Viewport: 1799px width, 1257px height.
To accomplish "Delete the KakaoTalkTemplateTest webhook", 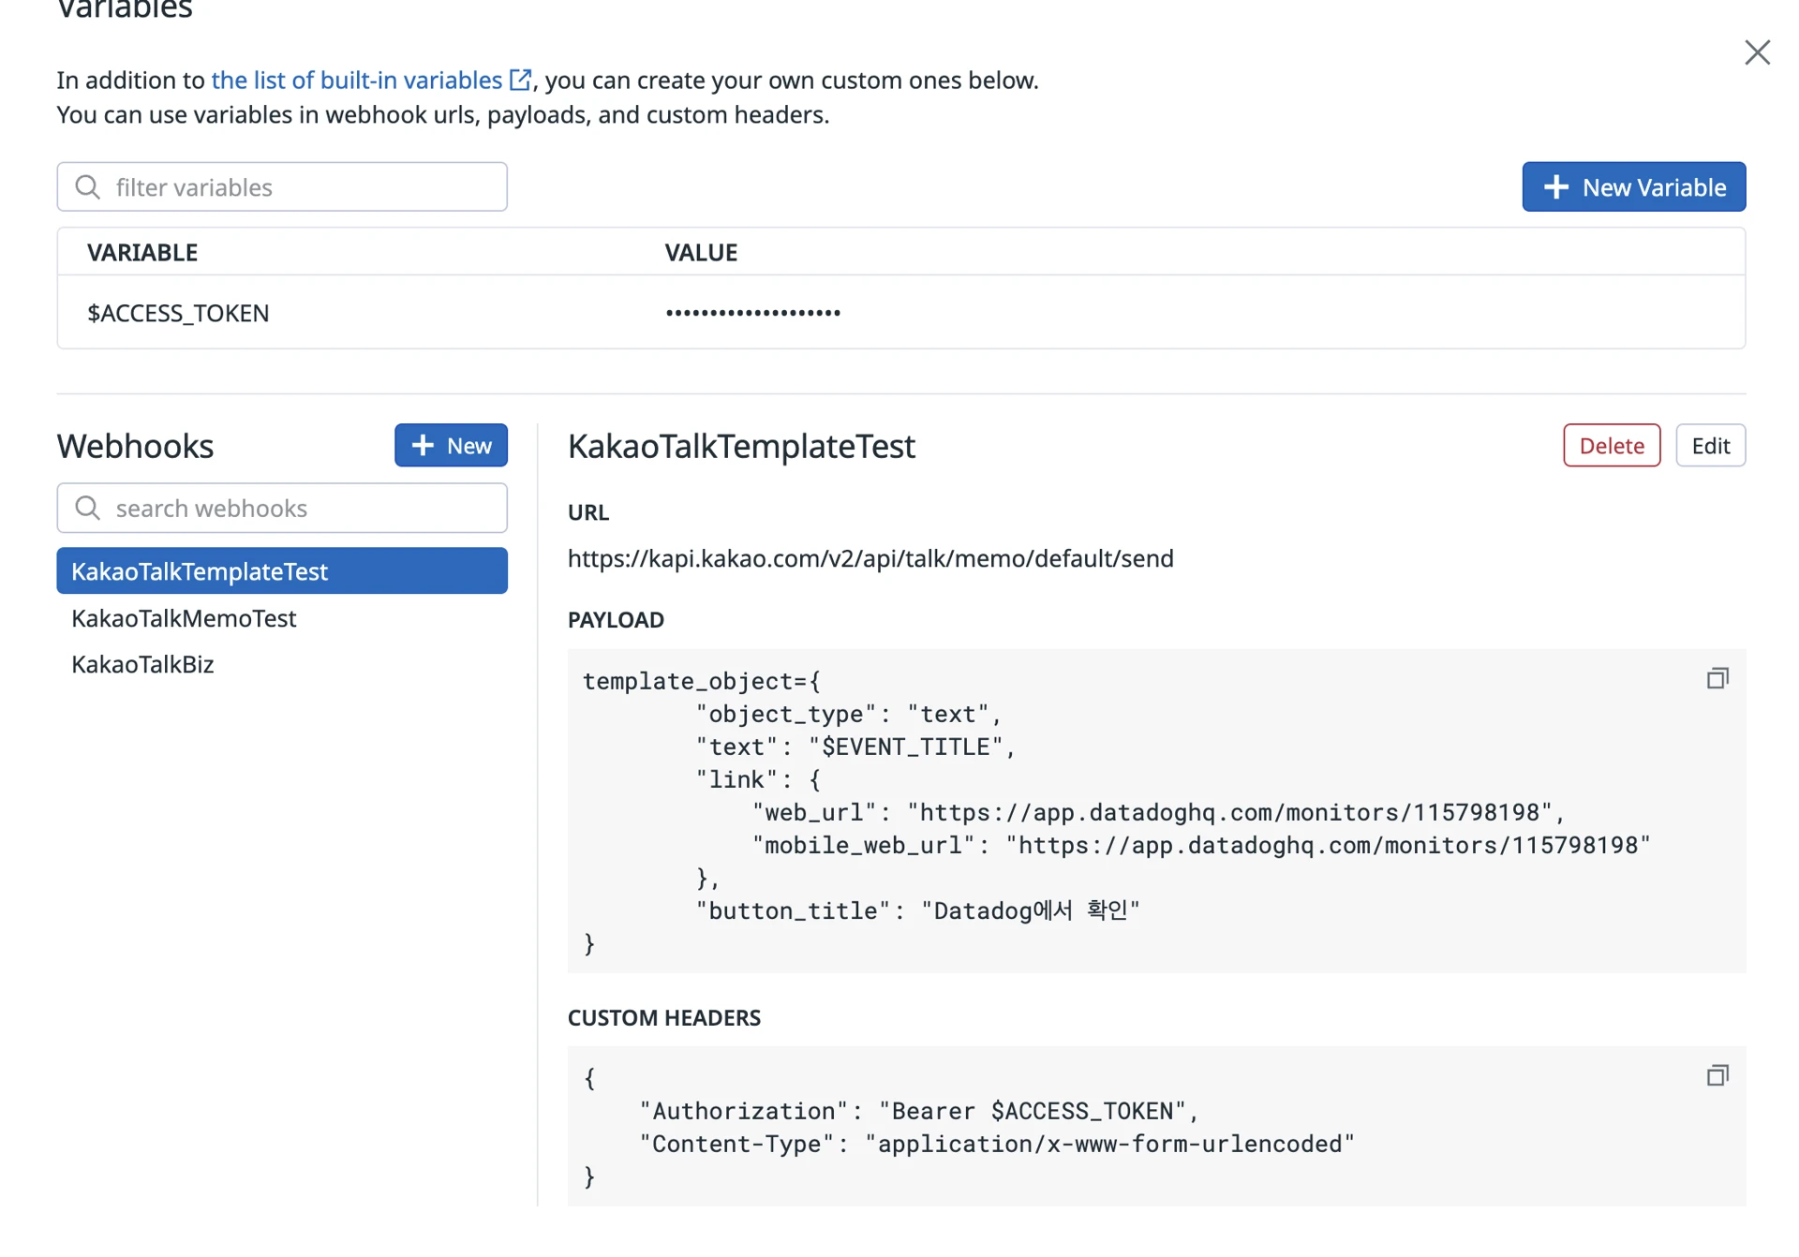I will point(1612,445).
